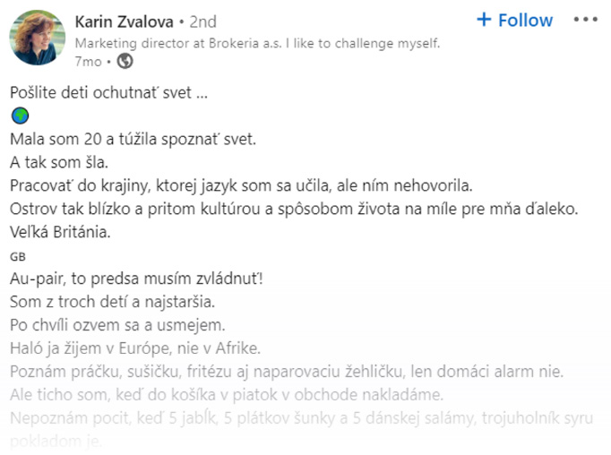
Task: Open the three-dot post options menu
Action: (585, 20)
